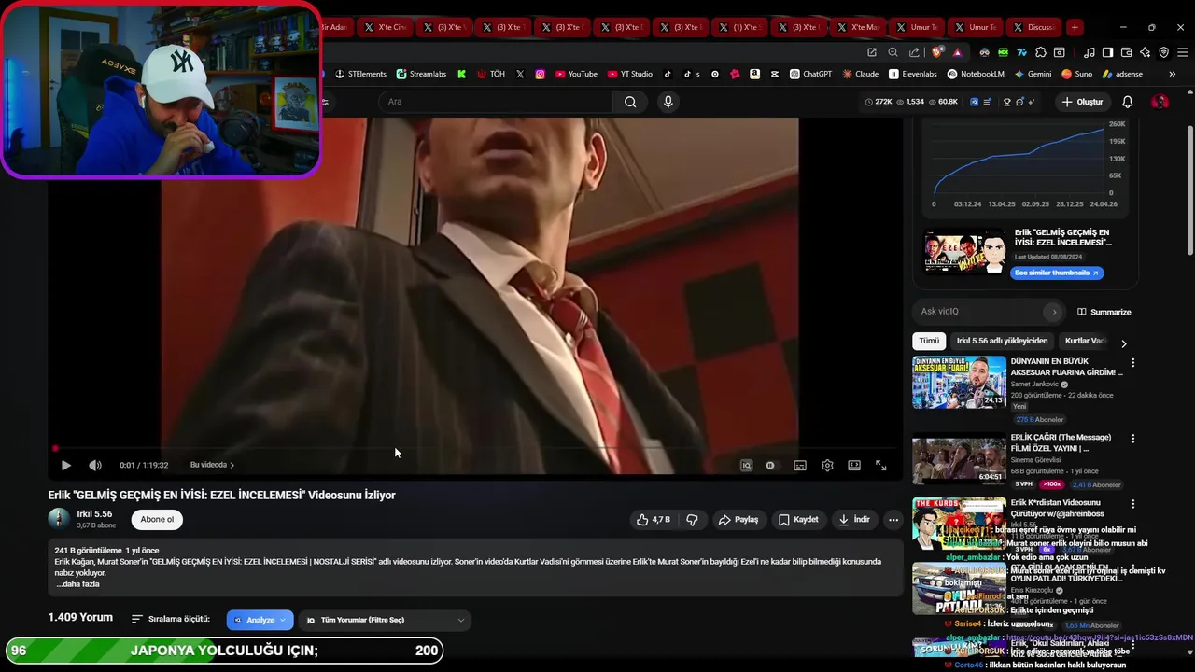This screenshot has width=1195, height=672.
Task: Enter fullscreen mode
Action: click(880, 465)
